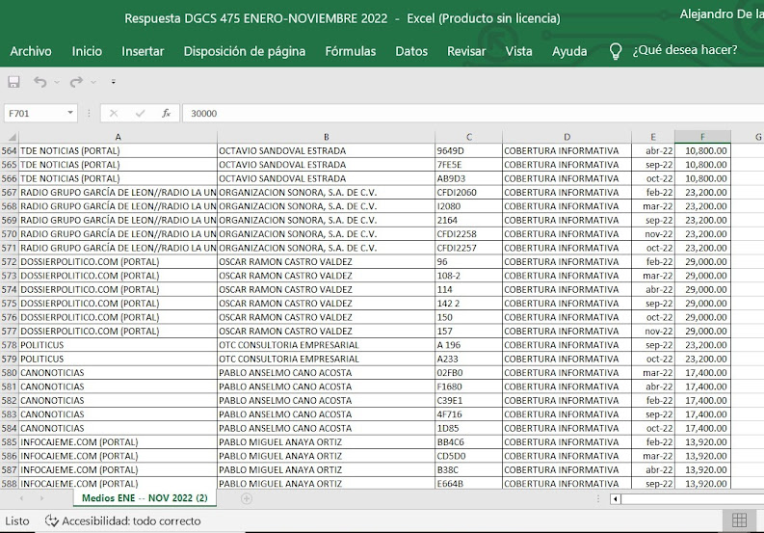The width and height of the screenshot is (764, 533).
Task: Open the Archivo menu
Action: (31, 51)
